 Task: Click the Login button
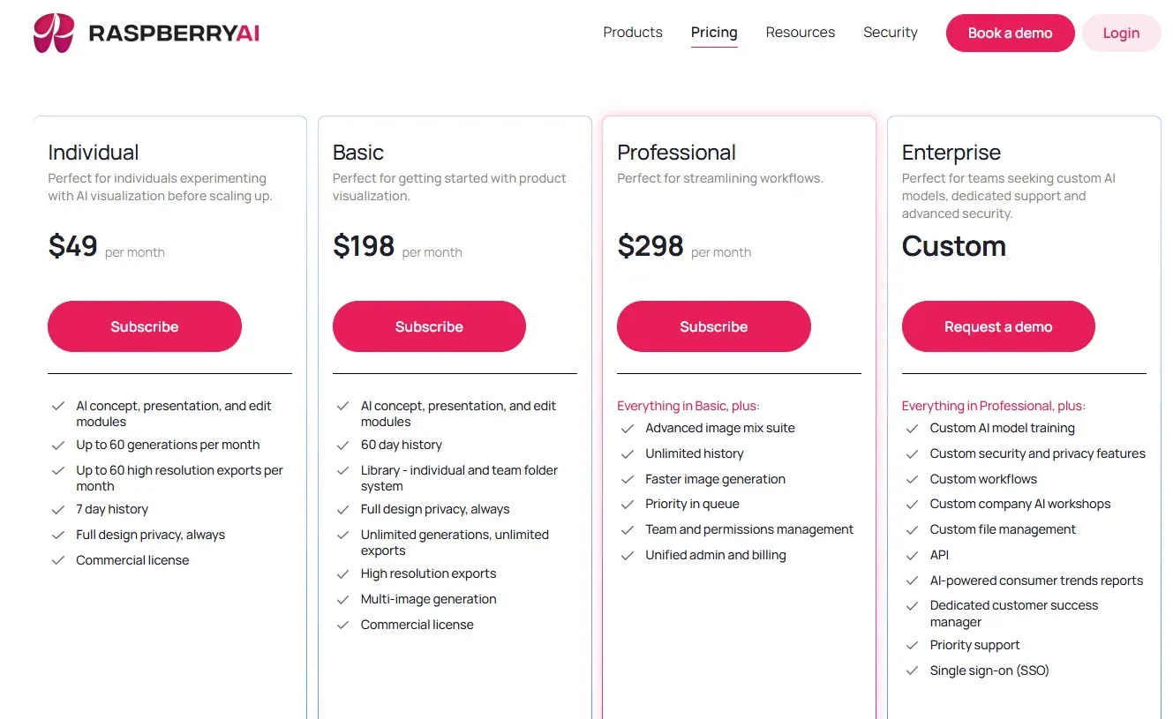(1121, 33)
